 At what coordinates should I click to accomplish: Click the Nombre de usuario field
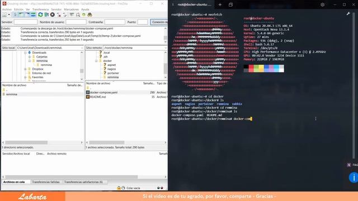[x=76, y=22]
